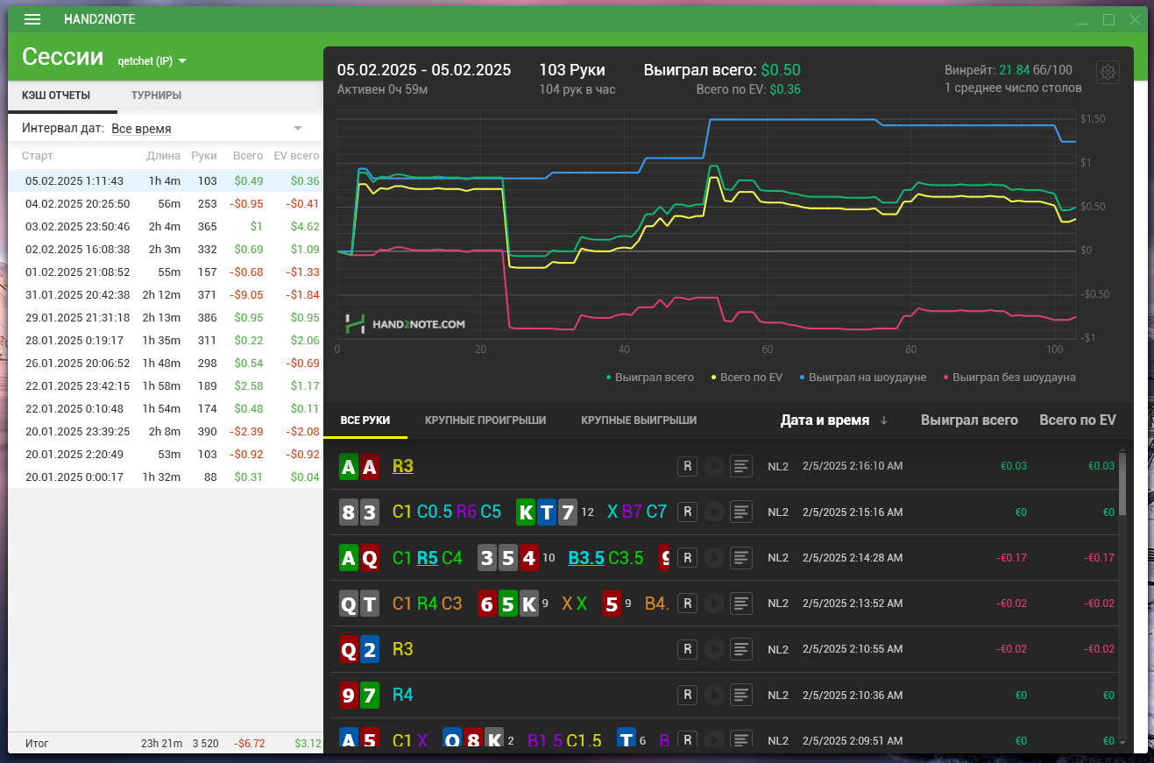The width and height of the screenshot is (1154, 763).
Task: Toggle the Выиграл на шоудауне chart series
Action: click(862, 378)
